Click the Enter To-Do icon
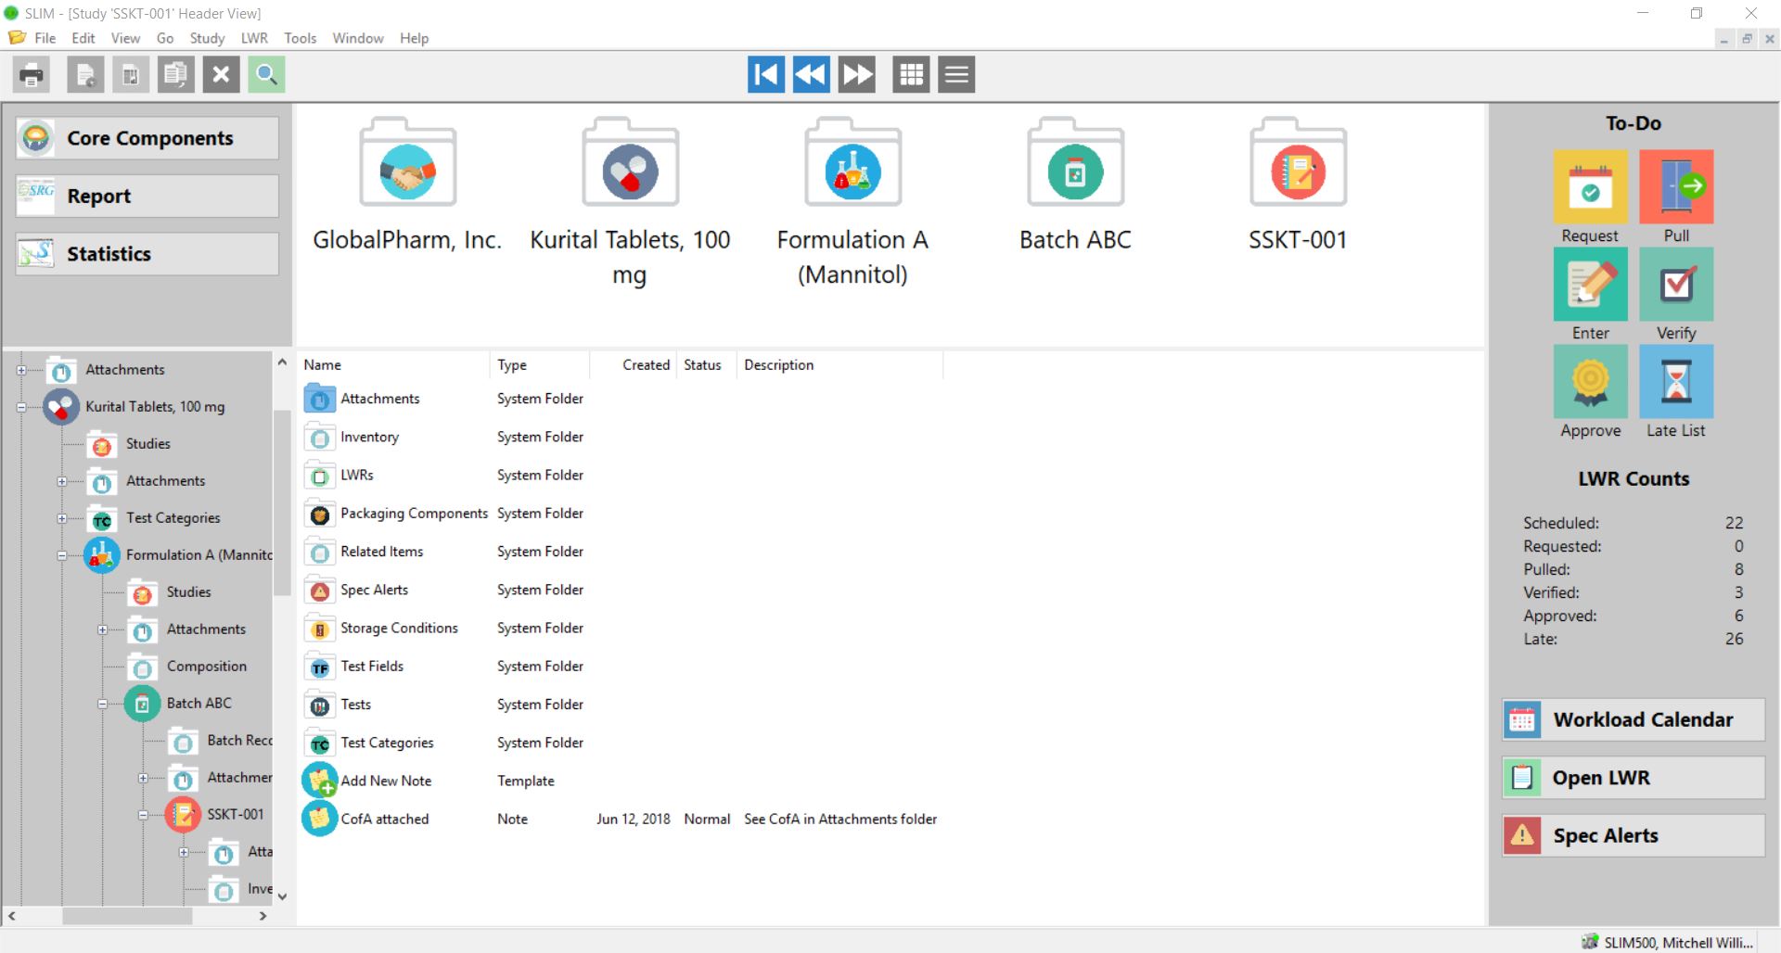1781x953 pixels. point(1591,284)
